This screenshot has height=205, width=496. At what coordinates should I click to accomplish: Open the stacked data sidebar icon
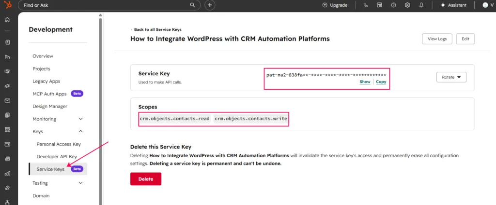[x=7, y=129]
